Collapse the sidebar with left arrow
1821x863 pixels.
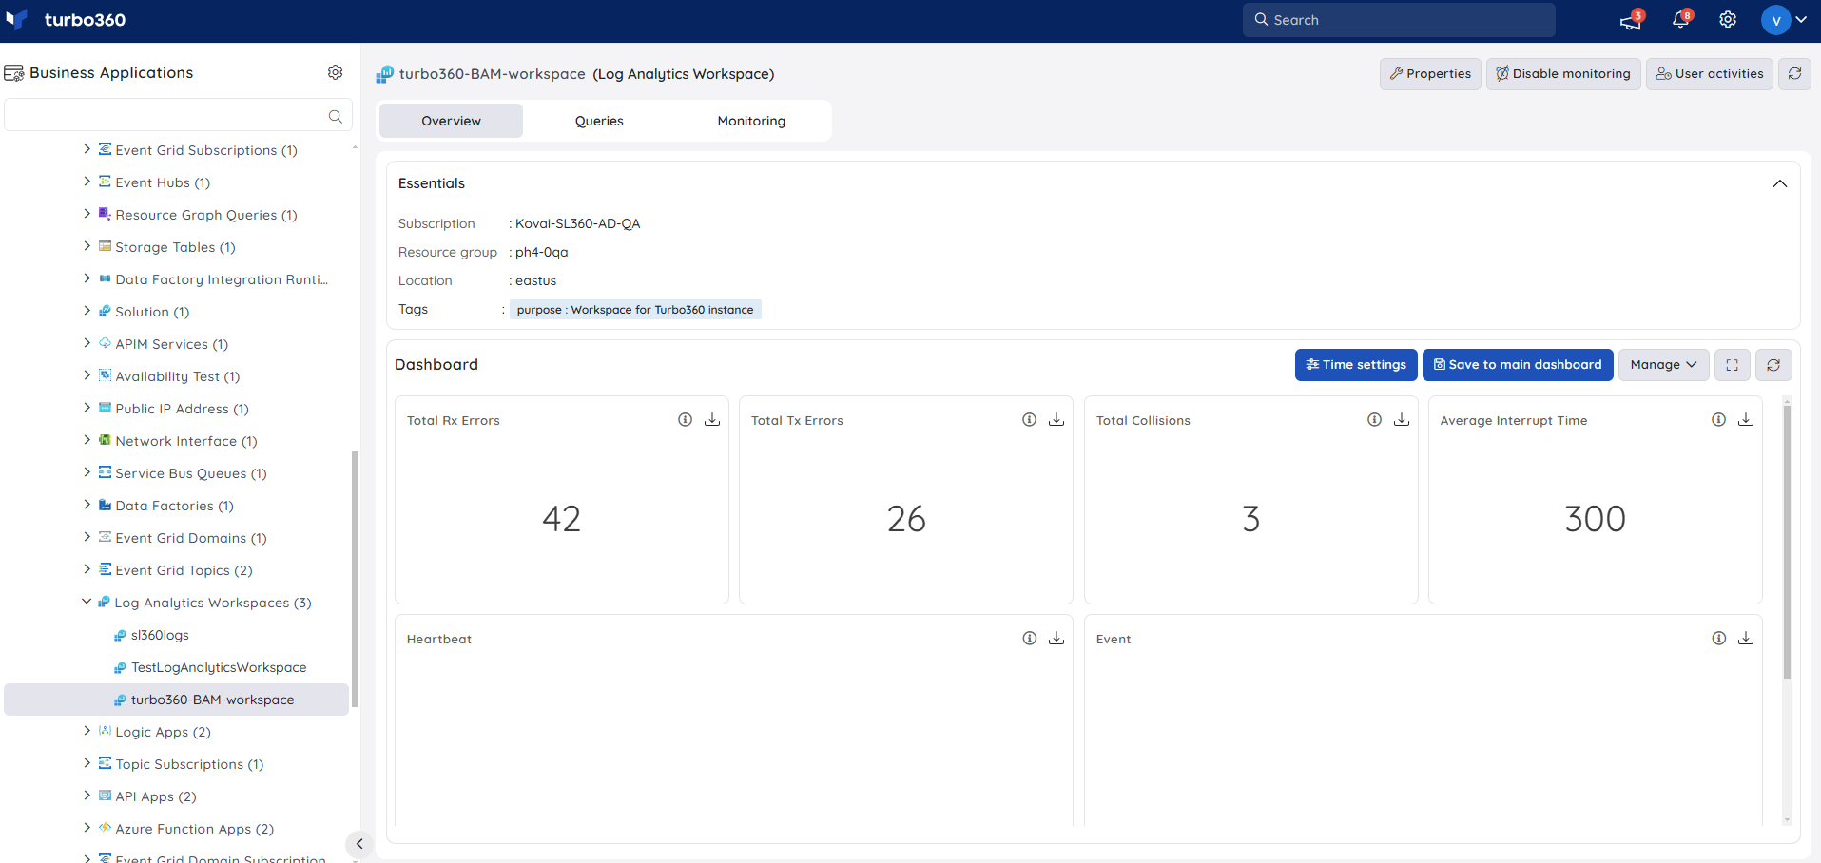coord(359,844)
